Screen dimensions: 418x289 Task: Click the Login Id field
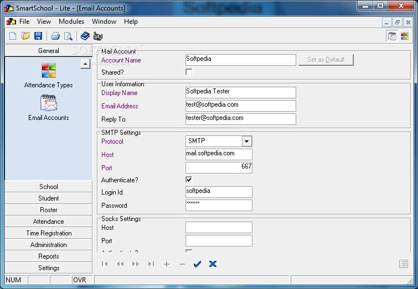coord(219,192)
